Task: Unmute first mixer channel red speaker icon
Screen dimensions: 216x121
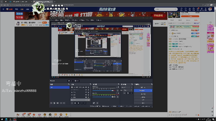Action: click(114, 91)
